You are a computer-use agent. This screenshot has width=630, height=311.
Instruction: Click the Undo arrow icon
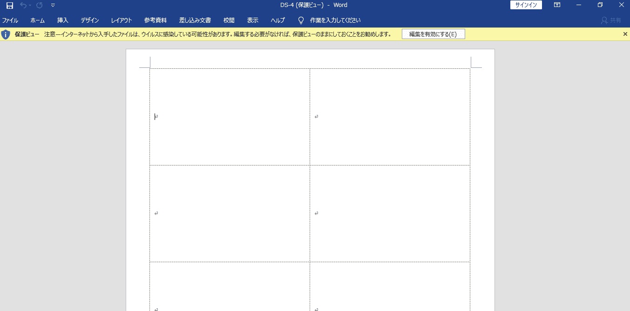[23, 5]
